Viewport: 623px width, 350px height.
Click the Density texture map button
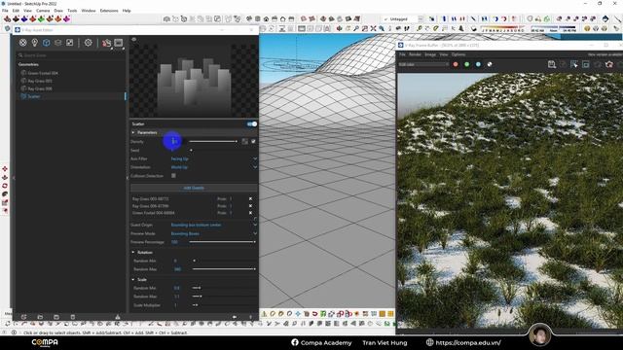[x=244, y=141]
